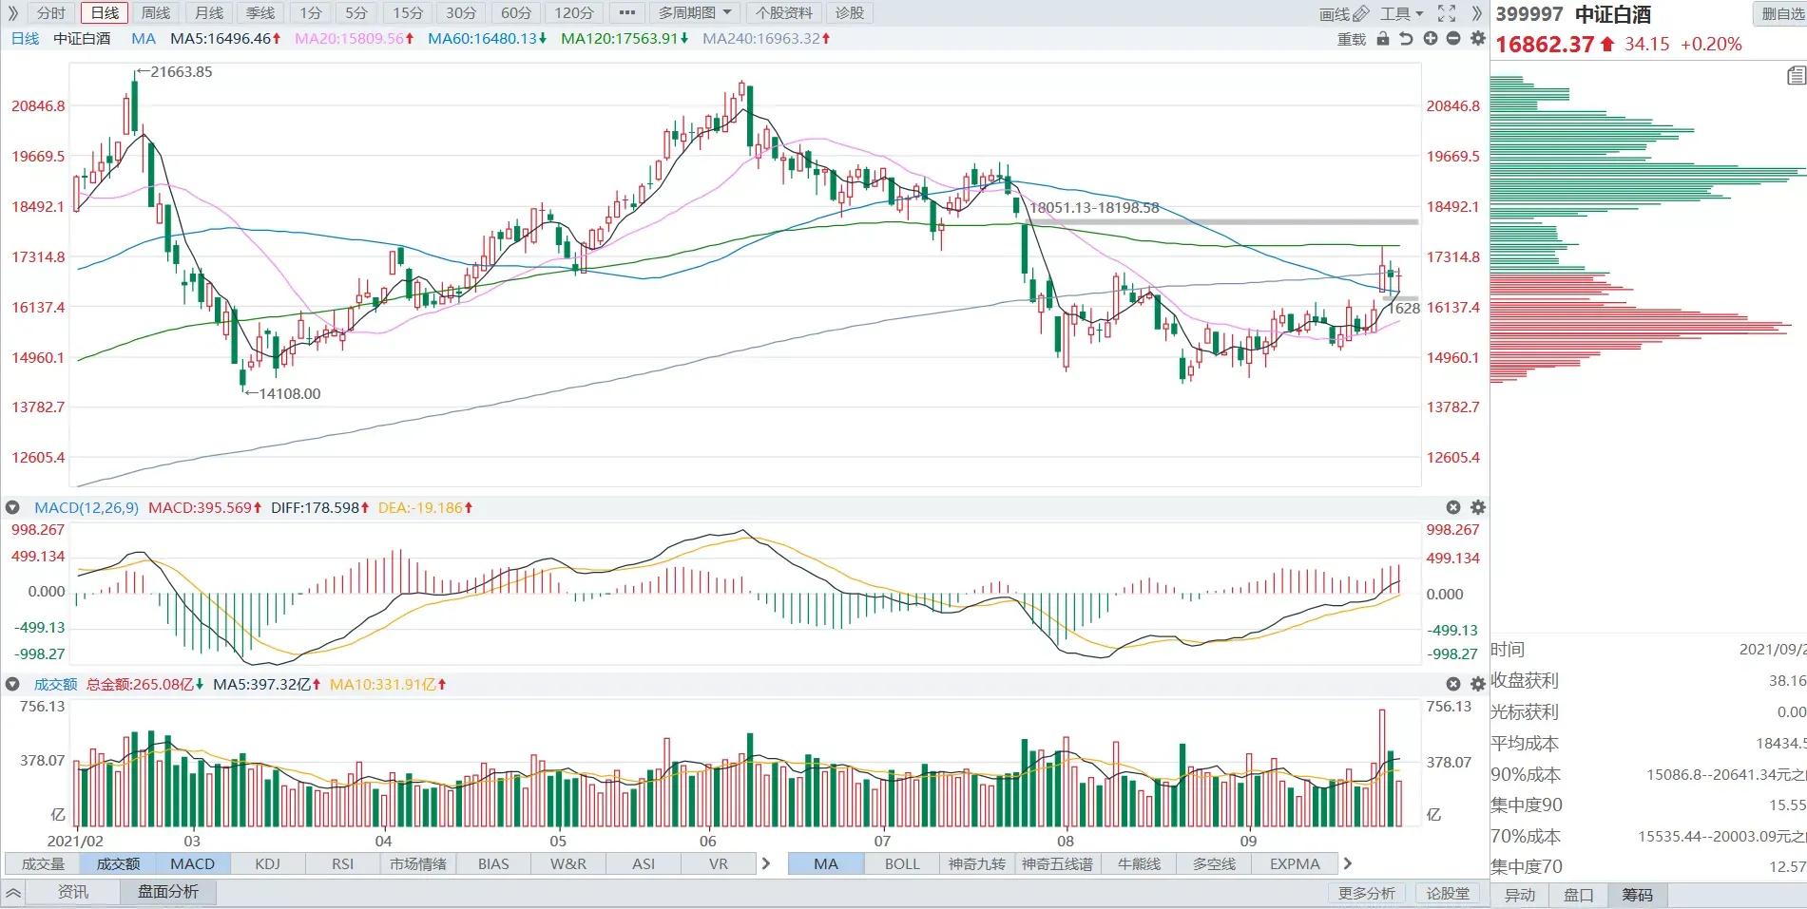Open the more options ellipsis button

[x=626, y=13]
